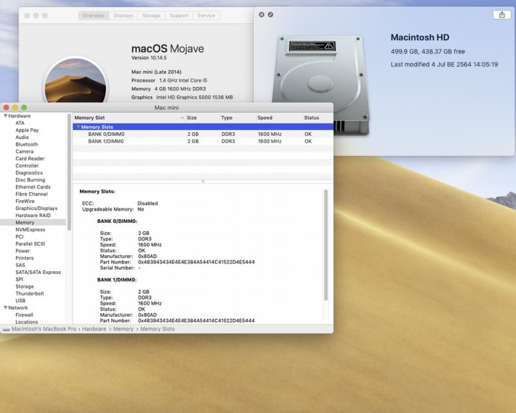Select Disc Burning in the sidebar
This screenshot has height=413, width=516.
30,180
